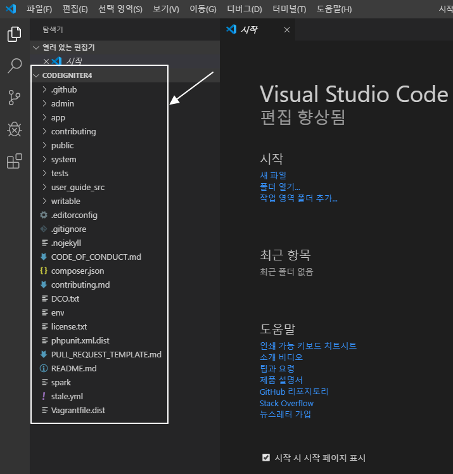This screenshot has width=453, height=474.
Task: Open the Search view icon
Action: pyautogui.click(x=14, y=66)
